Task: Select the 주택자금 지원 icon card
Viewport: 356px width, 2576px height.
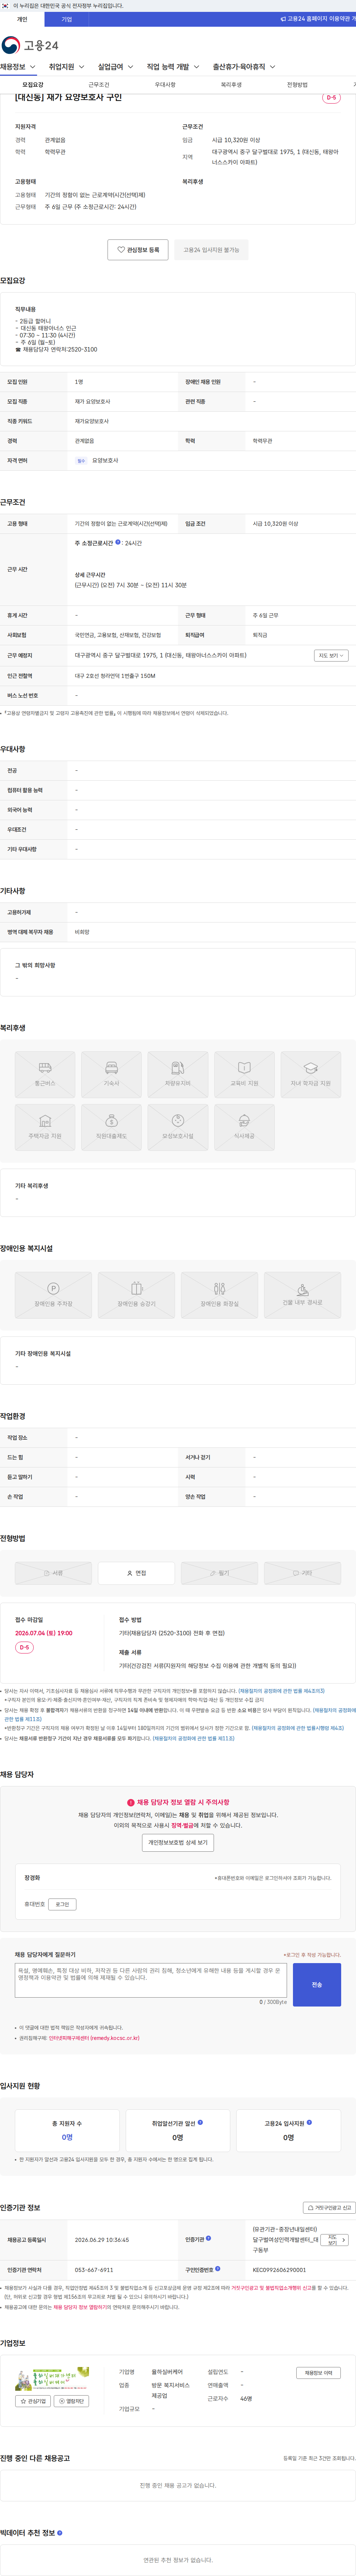Action: click(45, 1127)
